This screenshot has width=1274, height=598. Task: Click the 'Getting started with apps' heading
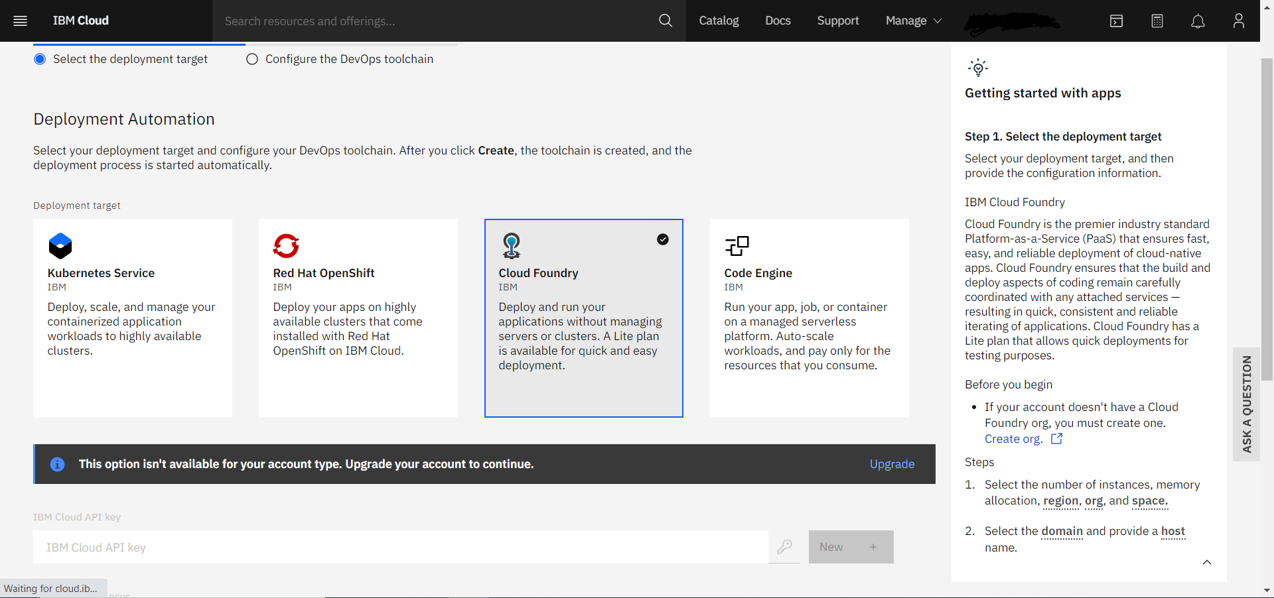(1043, 93)
